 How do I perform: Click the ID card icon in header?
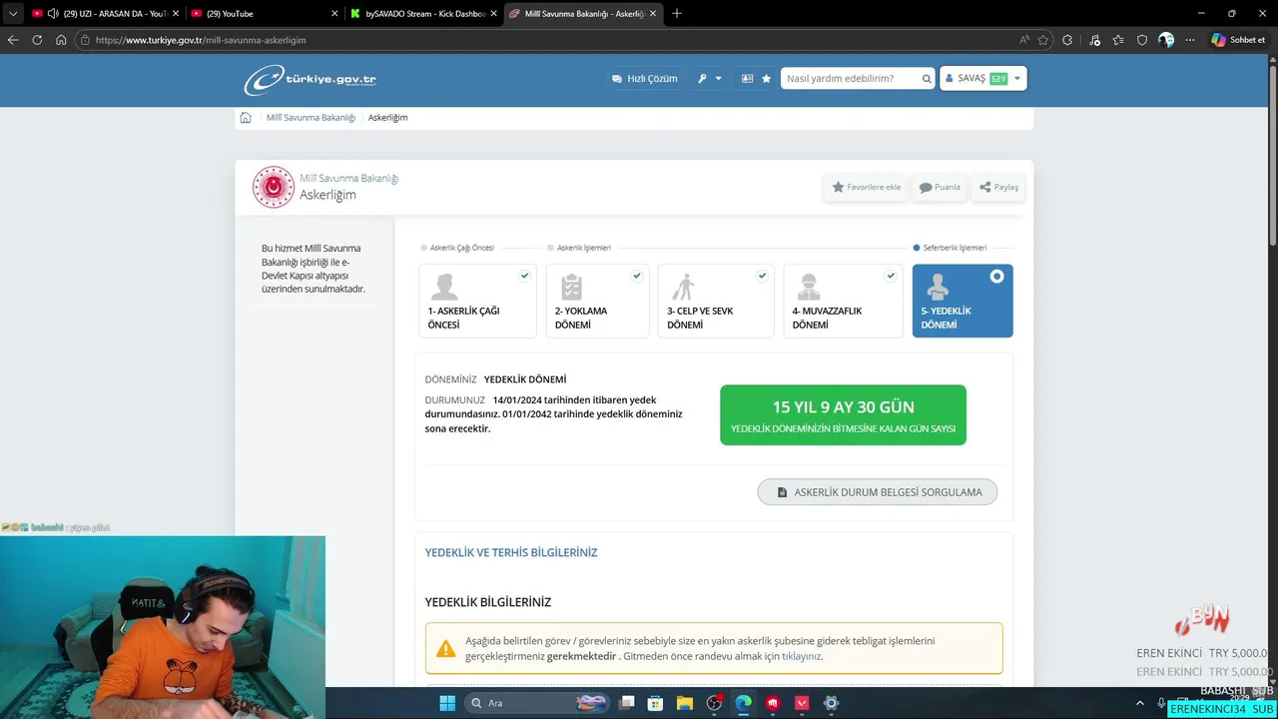pos(747,79)
